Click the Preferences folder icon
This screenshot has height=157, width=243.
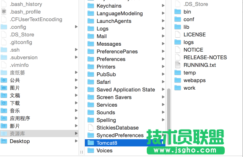pyautogui.click(x=91, y=59)
